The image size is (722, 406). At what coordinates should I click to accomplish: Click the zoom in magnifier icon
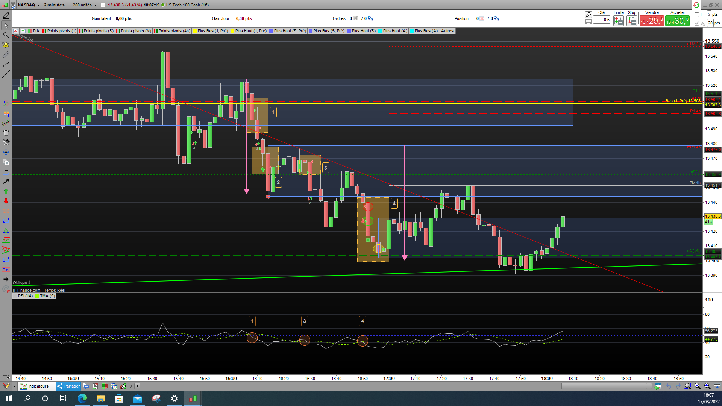tap(707, 386)
